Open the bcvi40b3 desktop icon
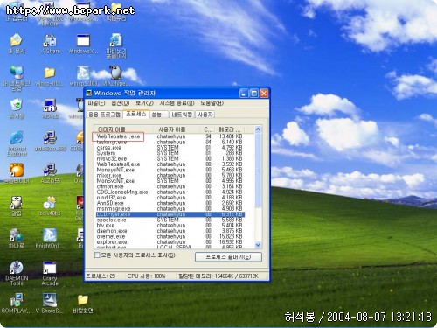 [50, 206]
